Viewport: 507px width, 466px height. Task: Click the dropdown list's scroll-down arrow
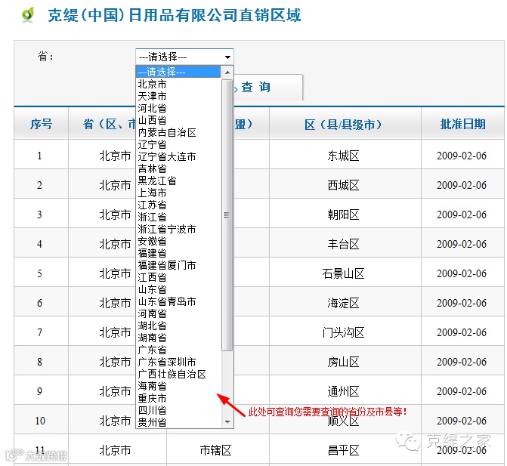[227, 421]
